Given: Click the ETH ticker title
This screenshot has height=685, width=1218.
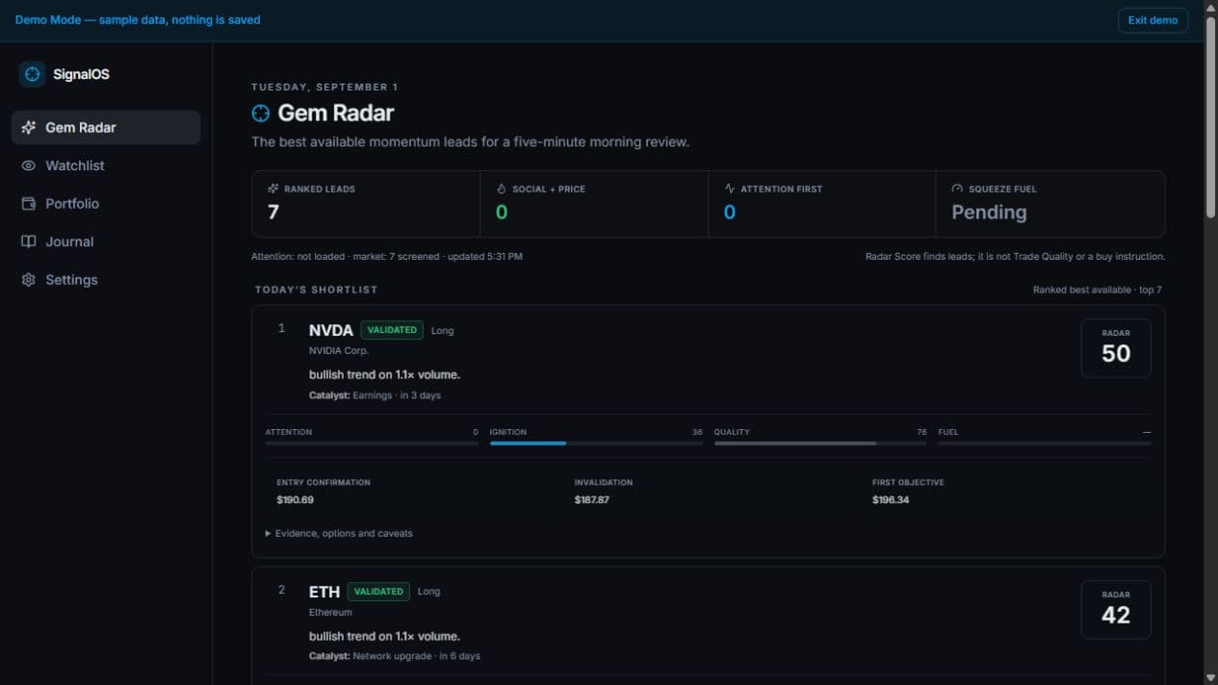Looking at the screenshot, I should coord(324,592).
